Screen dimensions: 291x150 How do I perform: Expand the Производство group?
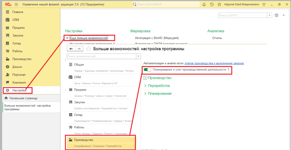pyautogui.click(x=145, y=78)
